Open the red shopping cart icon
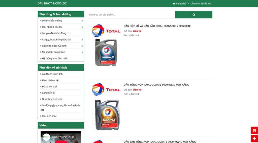Viewport: 258px width, 143px height. click(x=254, y=130)
